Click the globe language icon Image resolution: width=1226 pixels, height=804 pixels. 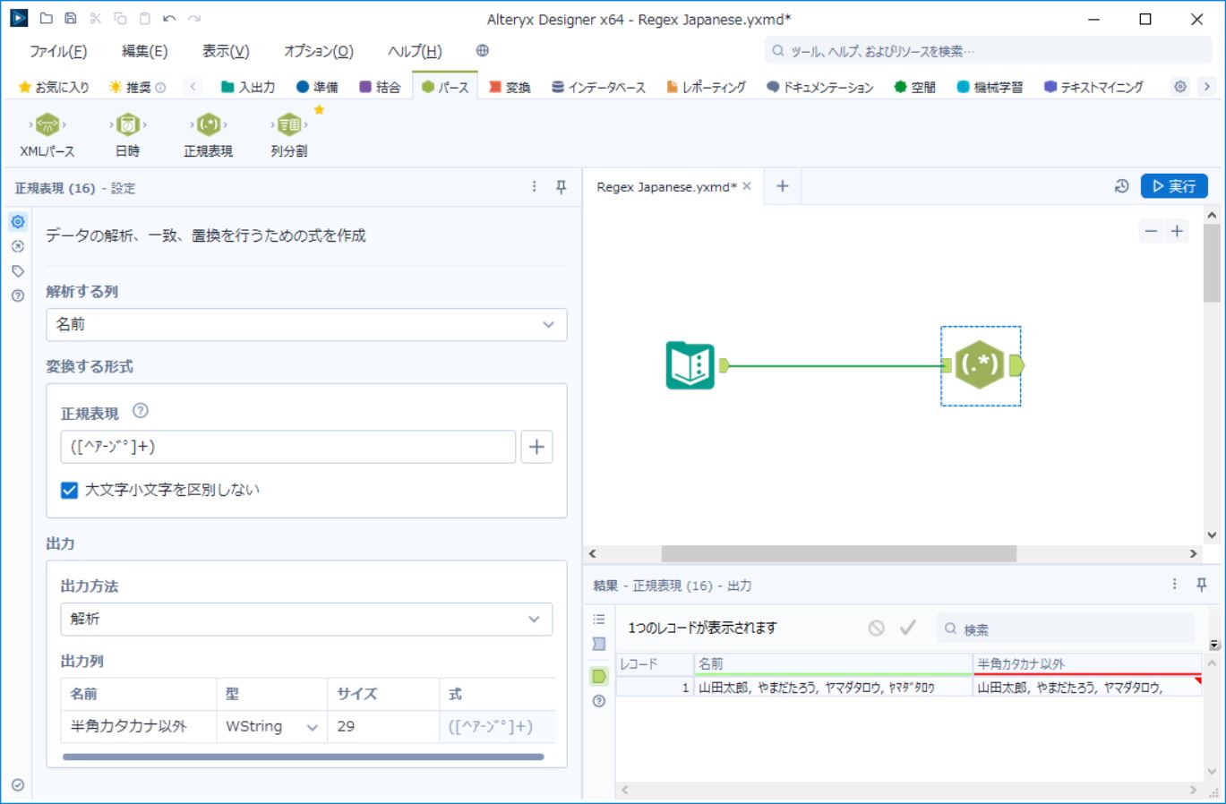click(x=483, y=51)
